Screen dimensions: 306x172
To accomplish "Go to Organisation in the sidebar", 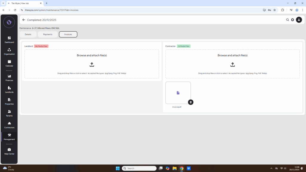I will click(9, 51).
